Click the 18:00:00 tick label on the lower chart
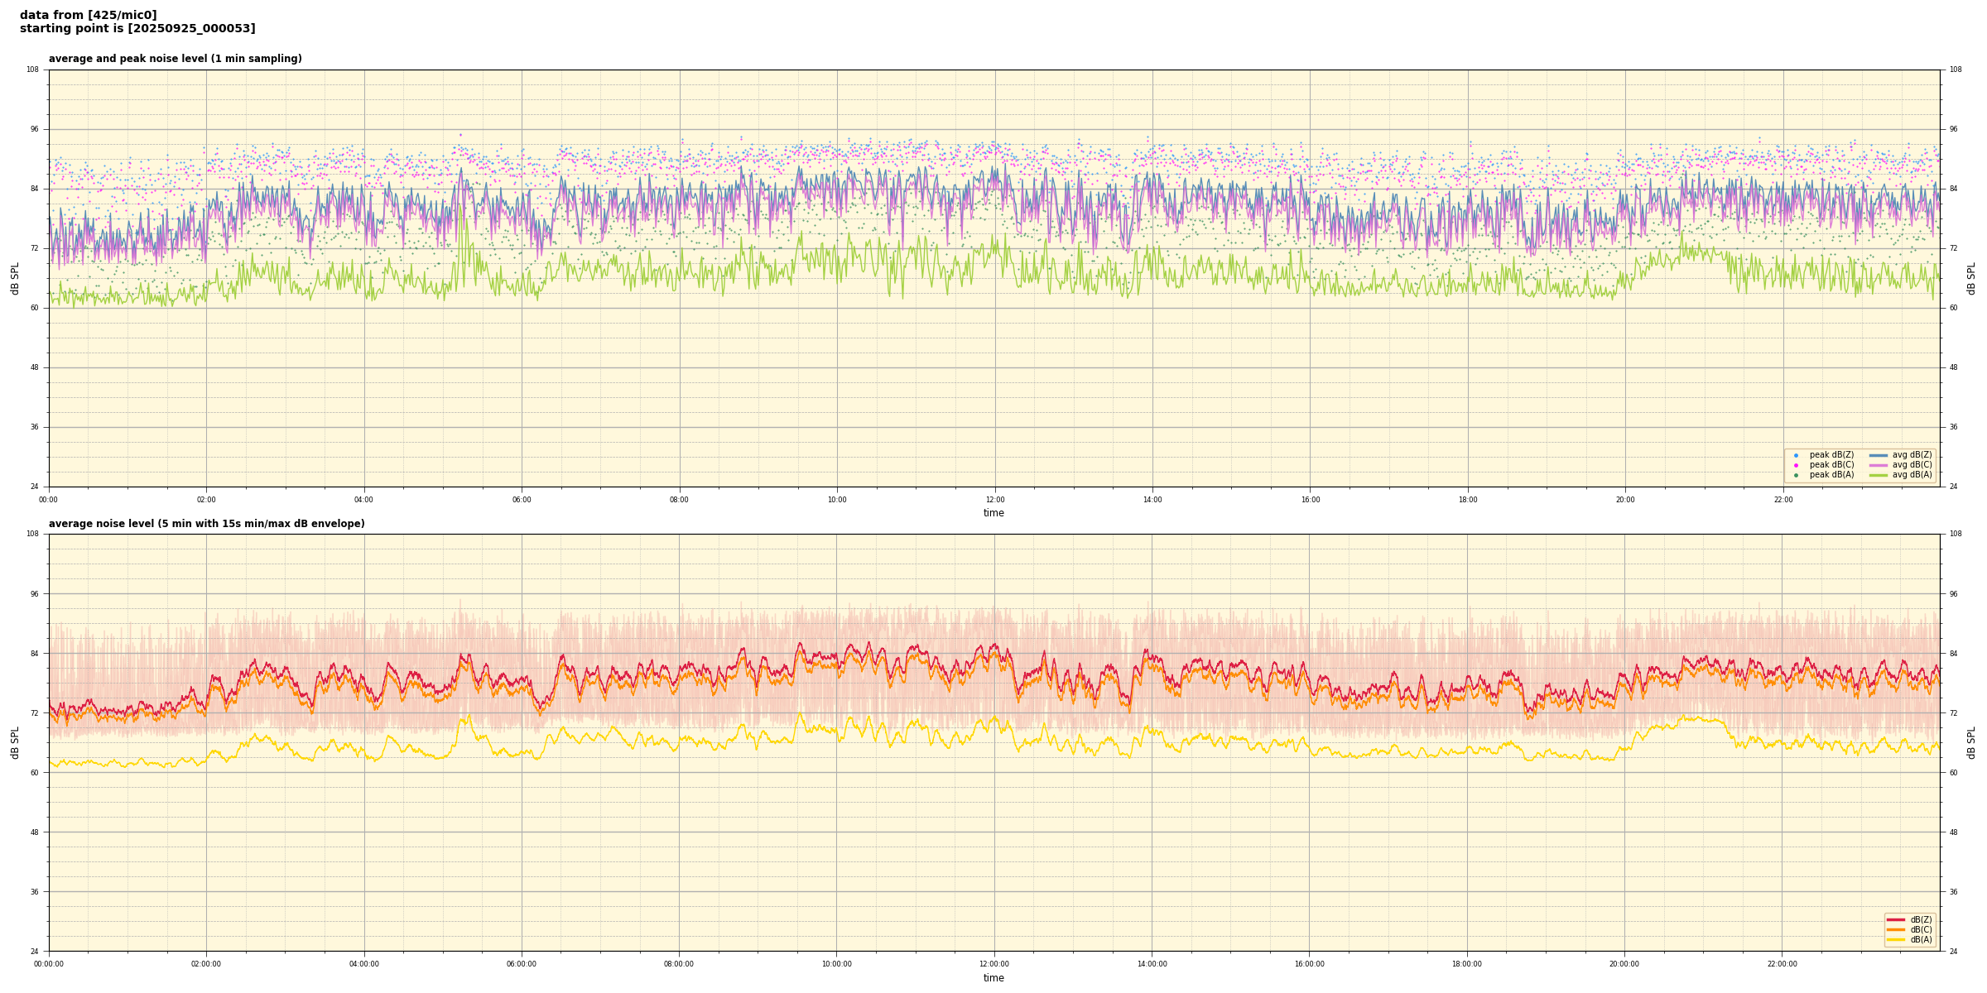Image resolution: width=1987 pixels, height=993 pixels. [1467, 964]
